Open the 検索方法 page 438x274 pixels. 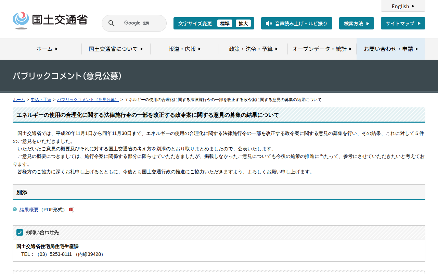point(356,24)
